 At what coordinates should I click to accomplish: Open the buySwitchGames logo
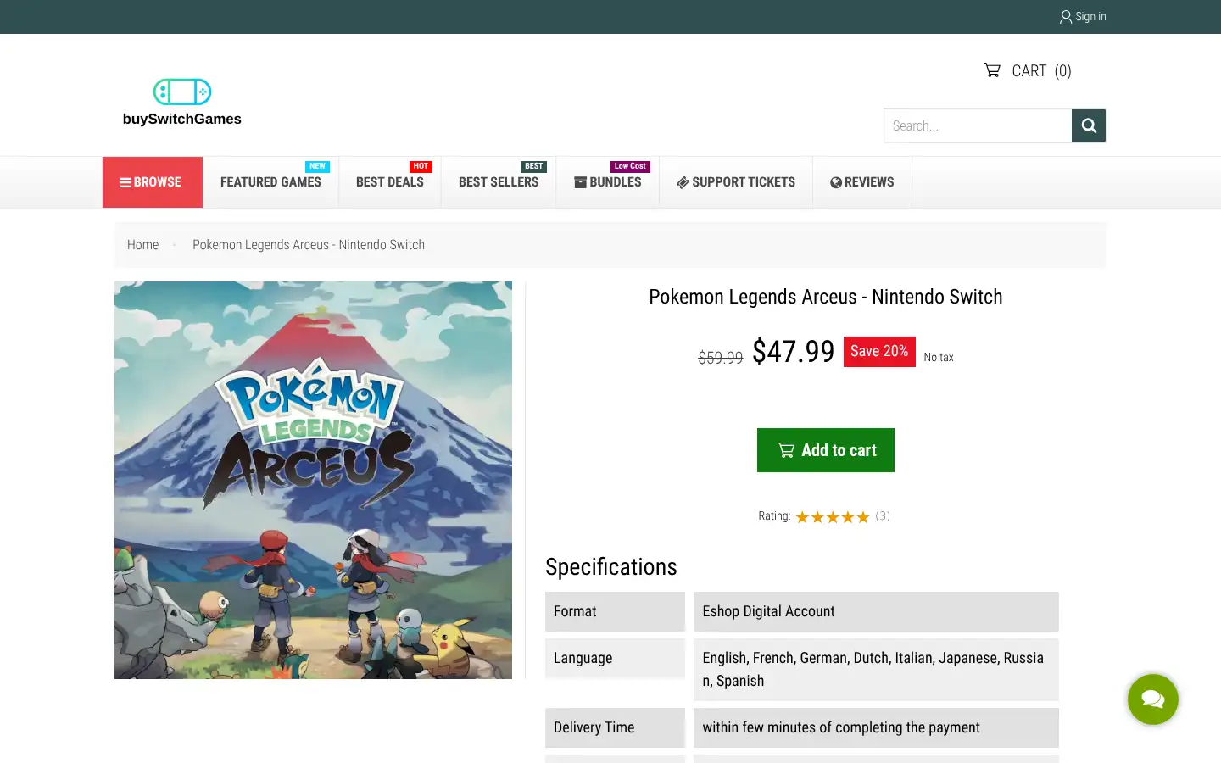[x=182, y=103]
